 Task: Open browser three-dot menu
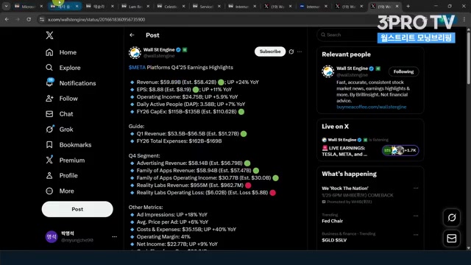coord(464,19)
